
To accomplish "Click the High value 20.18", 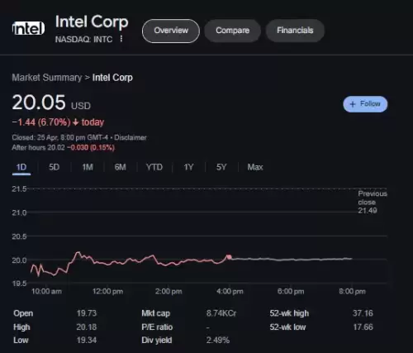I will 87,327.
